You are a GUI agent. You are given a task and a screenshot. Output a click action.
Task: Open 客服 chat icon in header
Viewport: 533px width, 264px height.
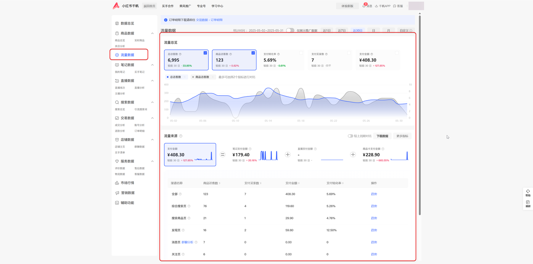coord(395,6)
